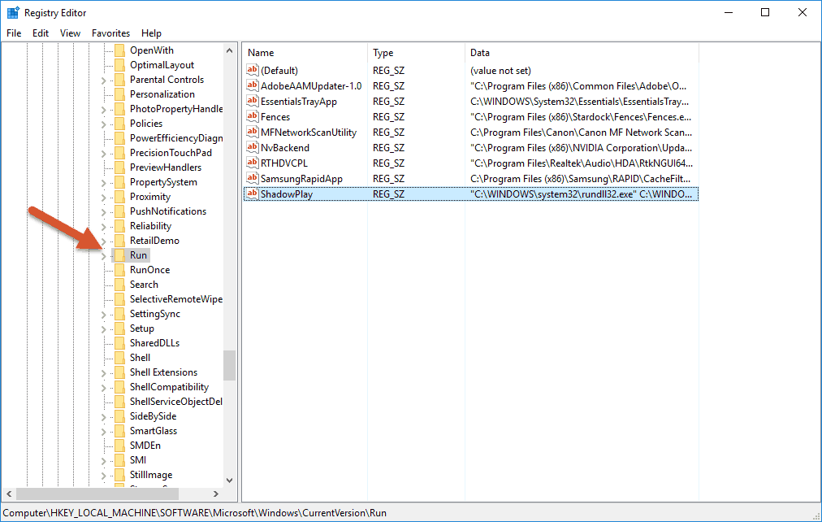Click the ab icon beside MFNetworkScanUtility
This screenshot has height=522, width=822.
pos(253,133)
